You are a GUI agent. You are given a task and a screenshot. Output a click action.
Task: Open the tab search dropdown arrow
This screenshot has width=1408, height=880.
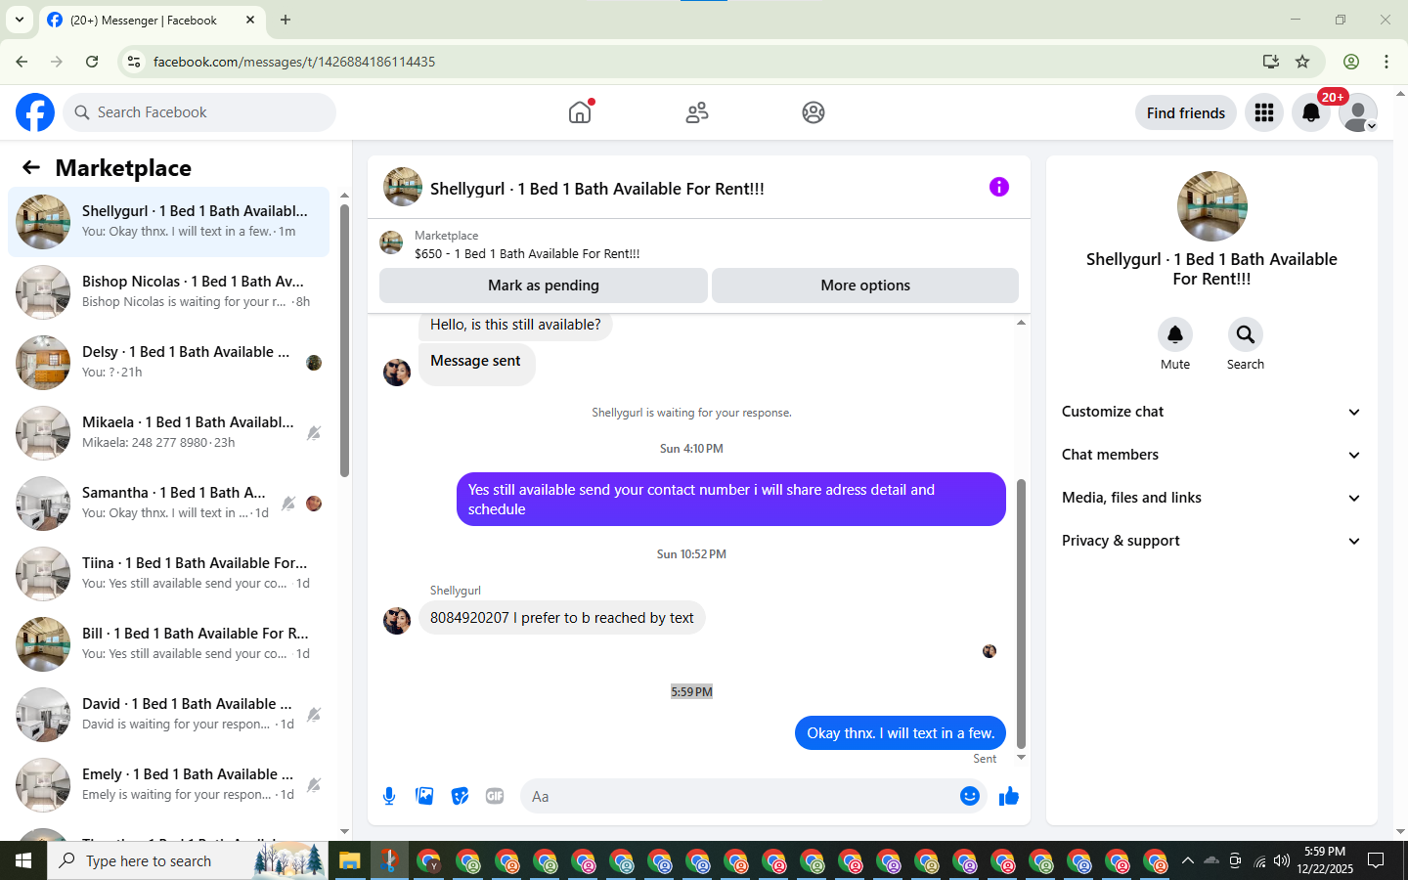pos(20,20)
